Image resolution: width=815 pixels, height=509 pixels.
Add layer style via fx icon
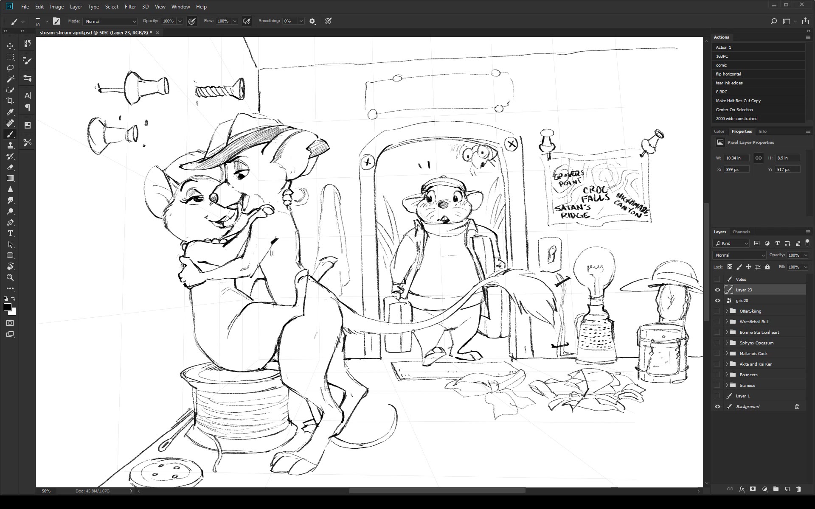[x=742, y=489]
